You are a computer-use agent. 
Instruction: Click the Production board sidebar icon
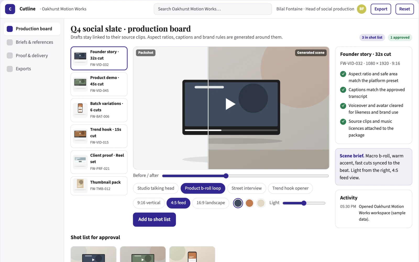point(10,29)
